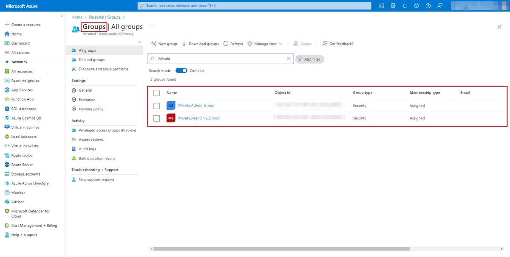Click Download groups in toolbar
This screenshot has width=510, height=257.
(x=200, y=44)
